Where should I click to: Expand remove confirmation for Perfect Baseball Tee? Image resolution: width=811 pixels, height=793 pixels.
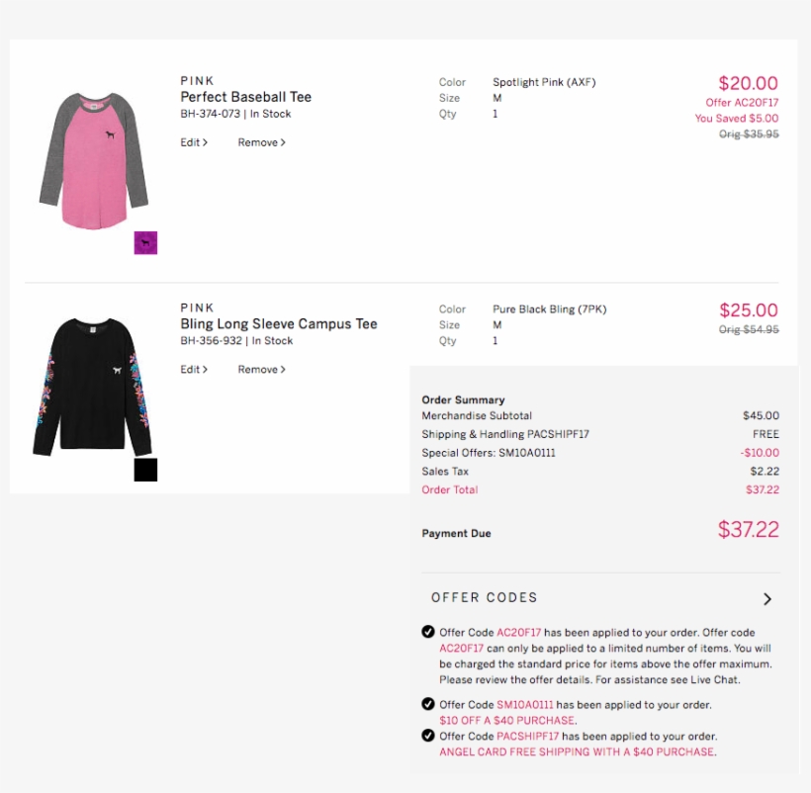pyautogui.click(x=260, y=141)
